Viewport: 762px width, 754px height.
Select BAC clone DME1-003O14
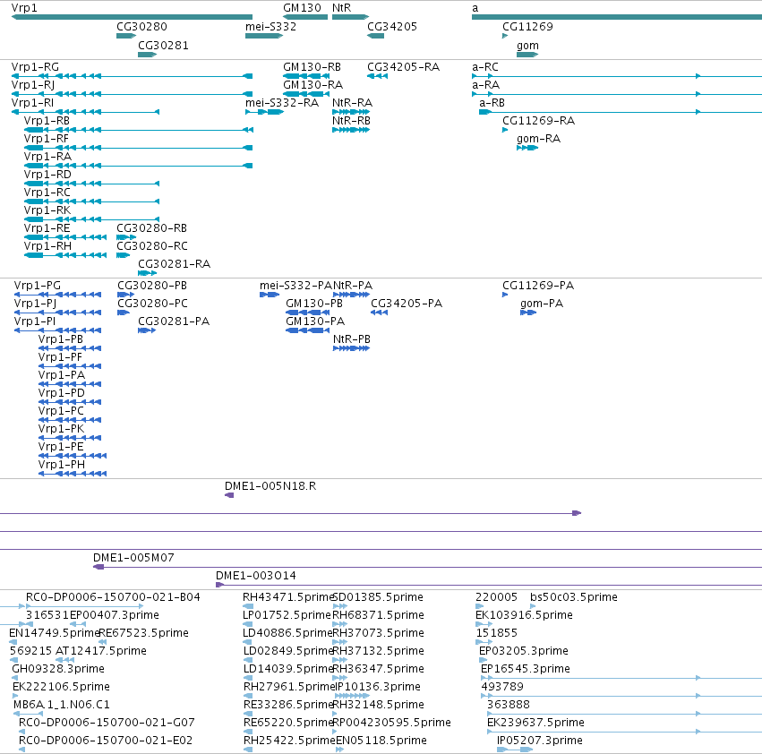(x=489, y=585)
